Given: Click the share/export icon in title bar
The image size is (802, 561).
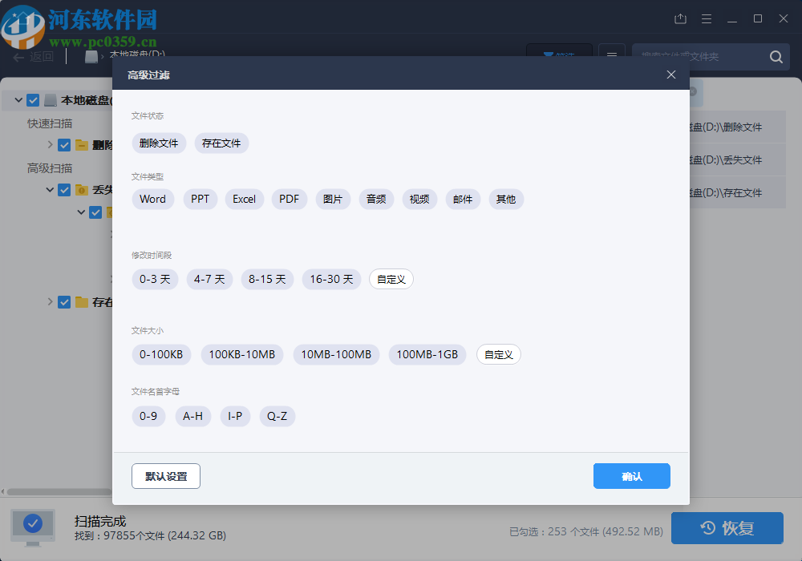Looking at the screenshot, I should pos(680,19).
